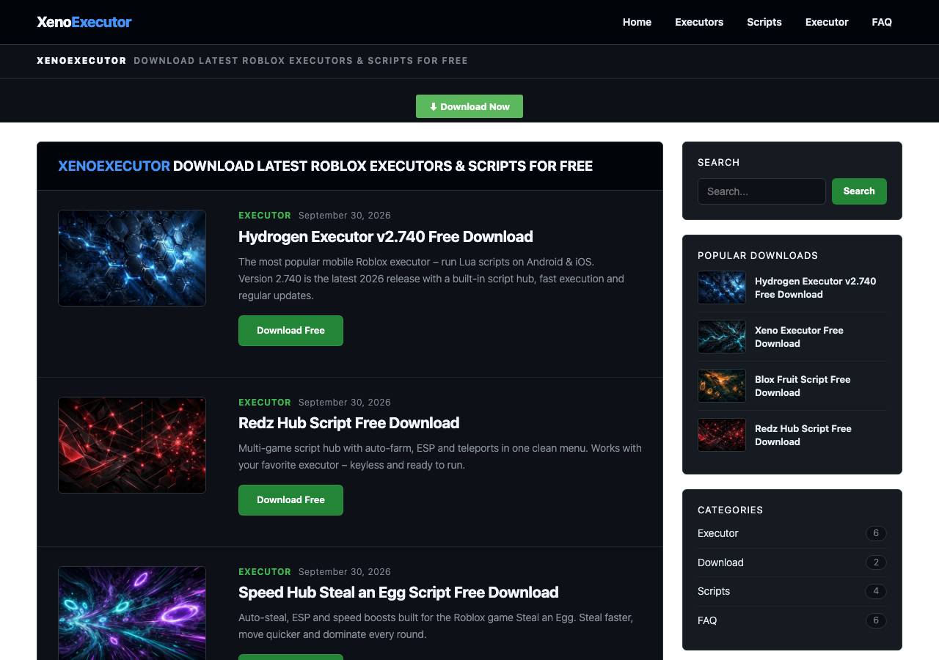Open the Download category
939x660 pixels.
pyautogui.click(x=720, y=562)
